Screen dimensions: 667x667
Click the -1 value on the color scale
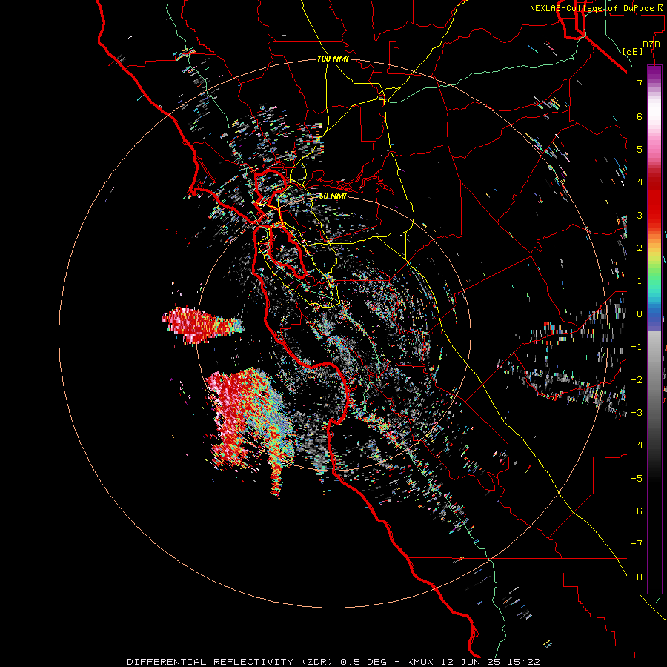(637, 347)
